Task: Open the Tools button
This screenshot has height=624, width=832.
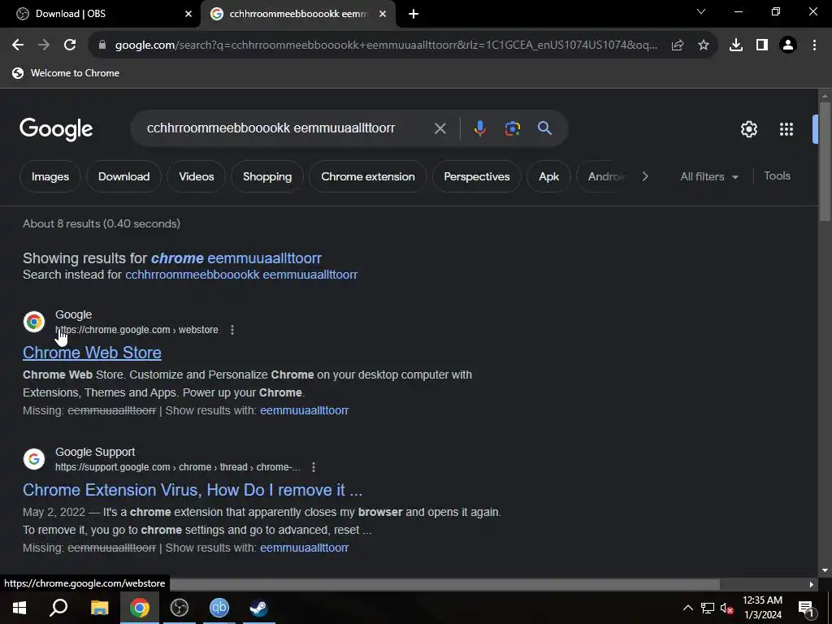Action: tap(777, 176)
